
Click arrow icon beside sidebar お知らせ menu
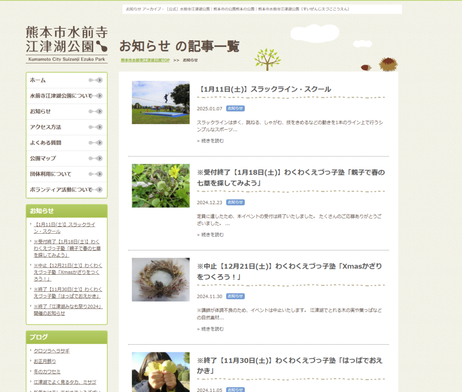96,111
